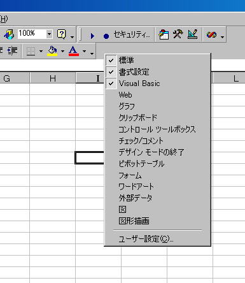Click the セキュリティ... security button

pos(132,34)
